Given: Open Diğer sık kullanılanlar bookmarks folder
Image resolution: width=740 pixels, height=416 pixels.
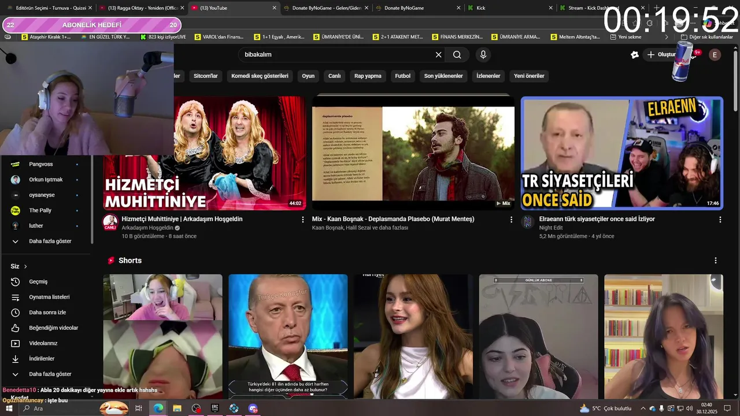Looking at the screenshot, I should click(706, 37).
